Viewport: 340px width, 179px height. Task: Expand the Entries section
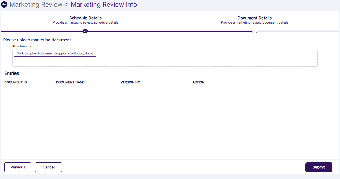[11, 73]
